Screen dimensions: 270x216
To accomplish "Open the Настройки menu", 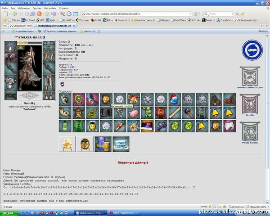I will (50, 8).
